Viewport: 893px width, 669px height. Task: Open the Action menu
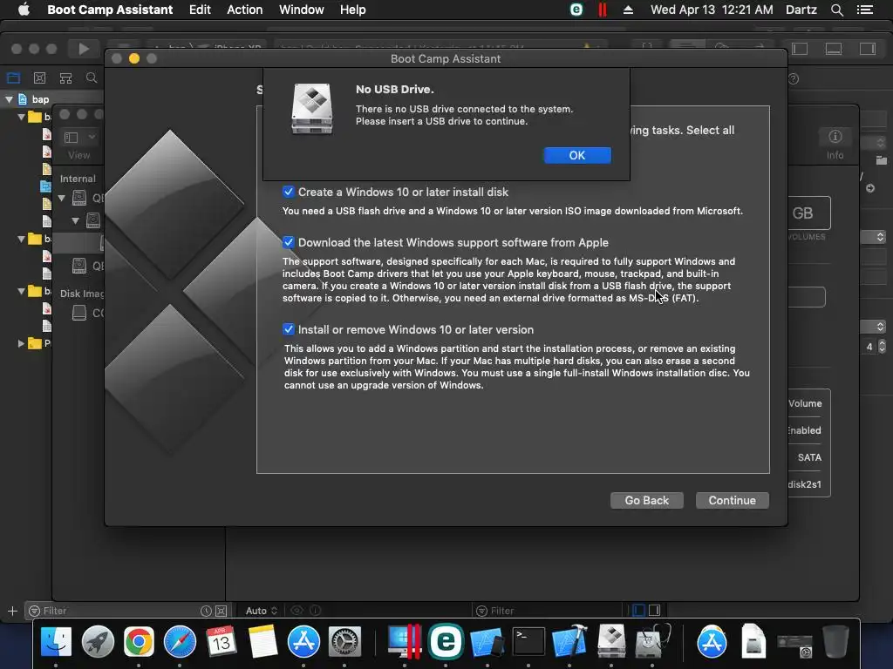pyautogui.click(x=245, y=10)
